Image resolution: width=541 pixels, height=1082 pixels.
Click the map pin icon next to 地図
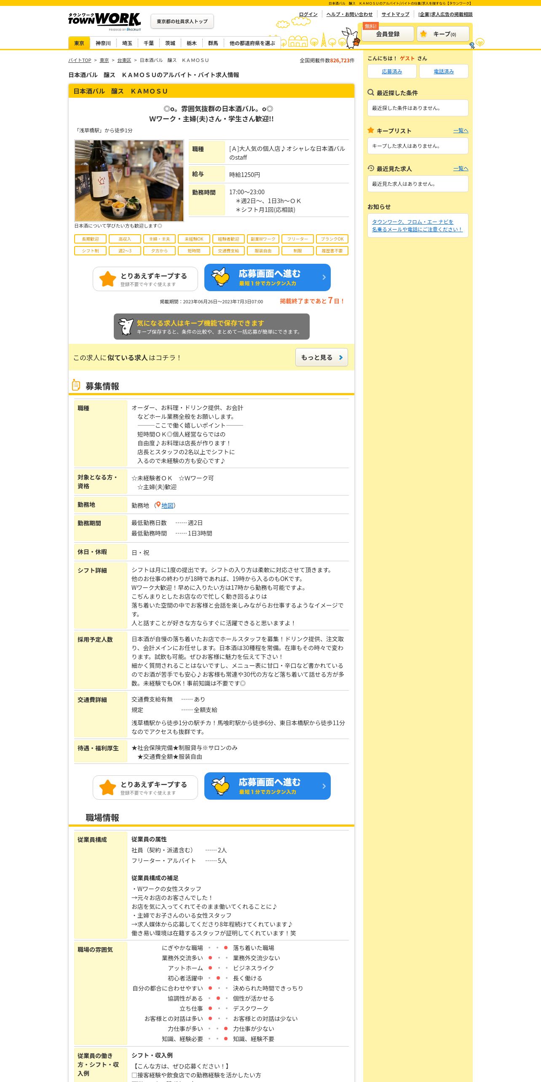[x=158, y=505]
